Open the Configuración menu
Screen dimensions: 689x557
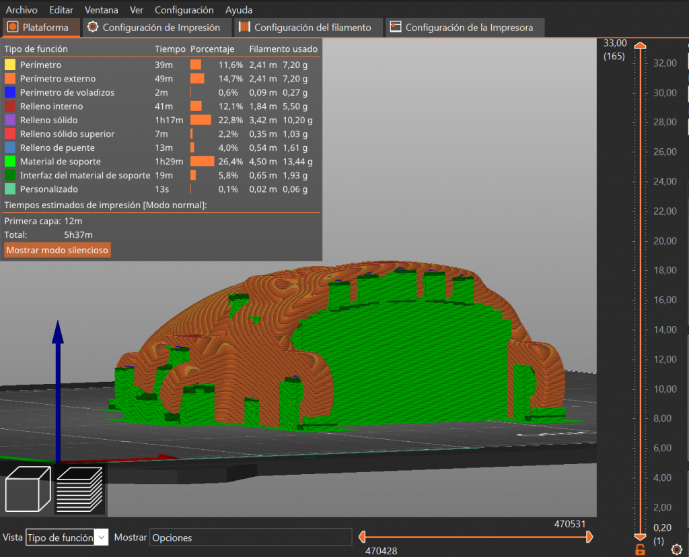click(x=184, y=10)
